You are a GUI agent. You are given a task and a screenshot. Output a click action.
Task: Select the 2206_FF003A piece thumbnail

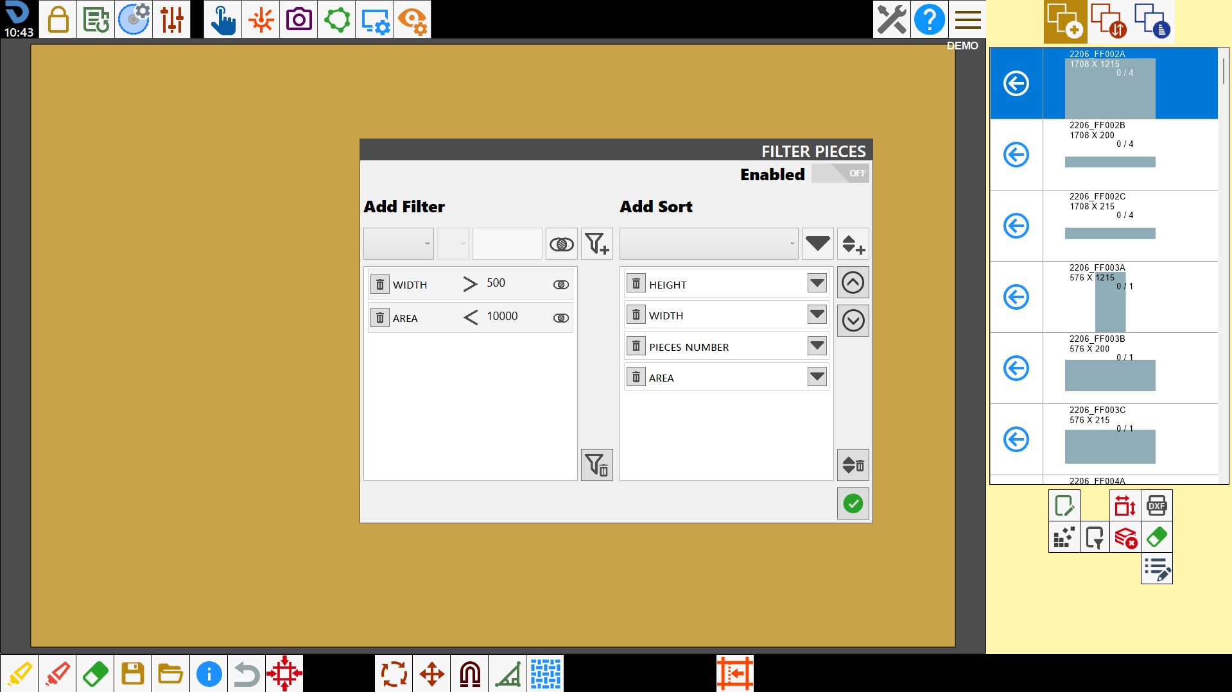point(1110,301)
